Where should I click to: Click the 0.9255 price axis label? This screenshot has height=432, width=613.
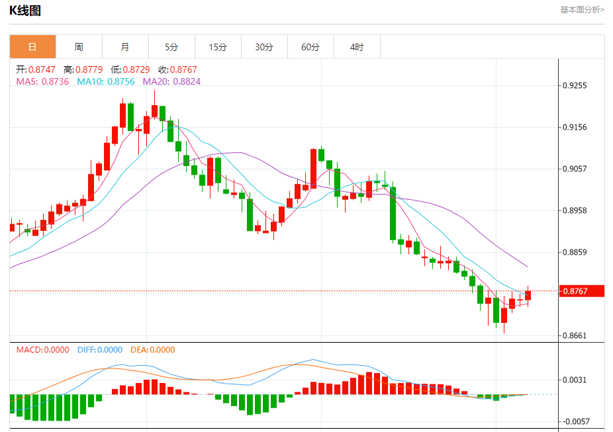576,85
